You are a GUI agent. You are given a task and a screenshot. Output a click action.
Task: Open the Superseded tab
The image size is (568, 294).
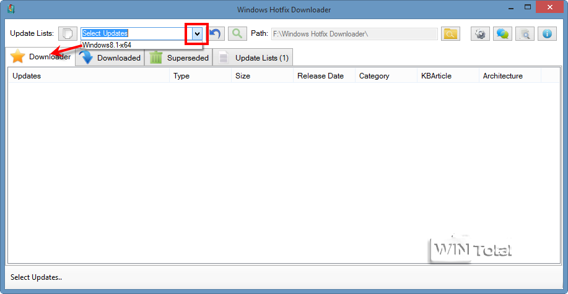(x=178, y=58)
